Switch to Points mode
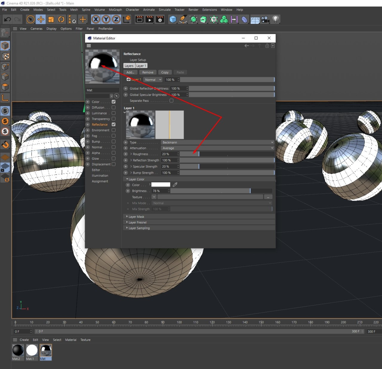Image resolution: width=382 pixels, height=369 pixels. [x=5, y=67]
